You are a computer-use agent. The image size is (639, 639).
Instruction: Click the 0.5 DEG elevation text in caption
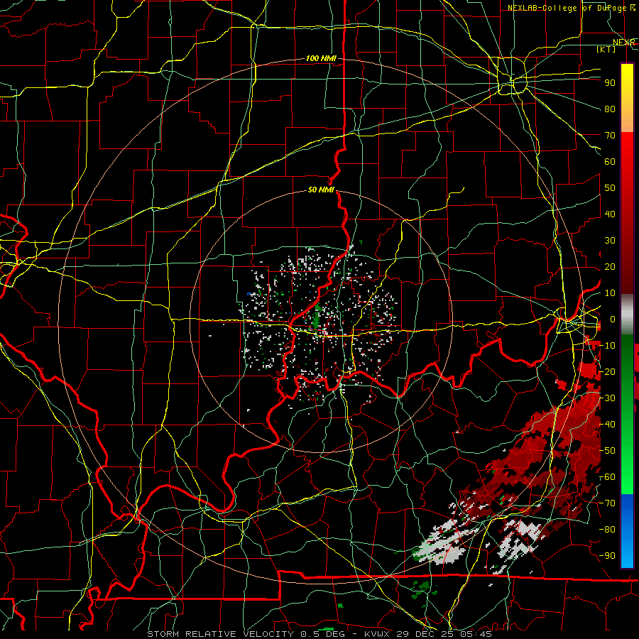click(322, 634)
